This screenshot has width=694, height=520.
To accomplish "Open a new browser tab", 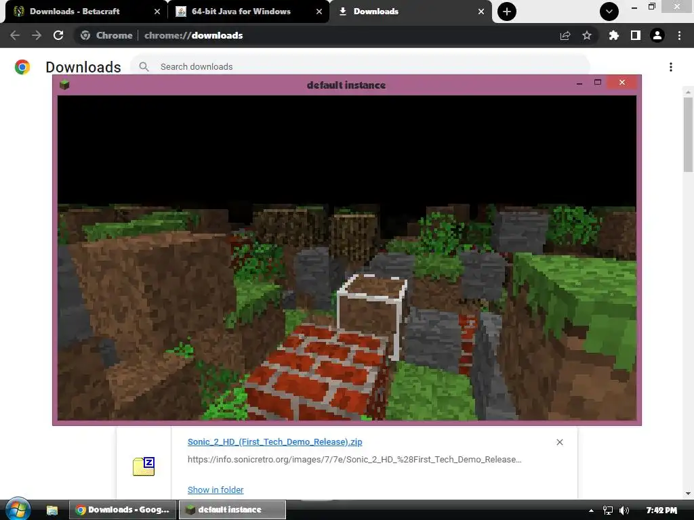I will [507, 12].
